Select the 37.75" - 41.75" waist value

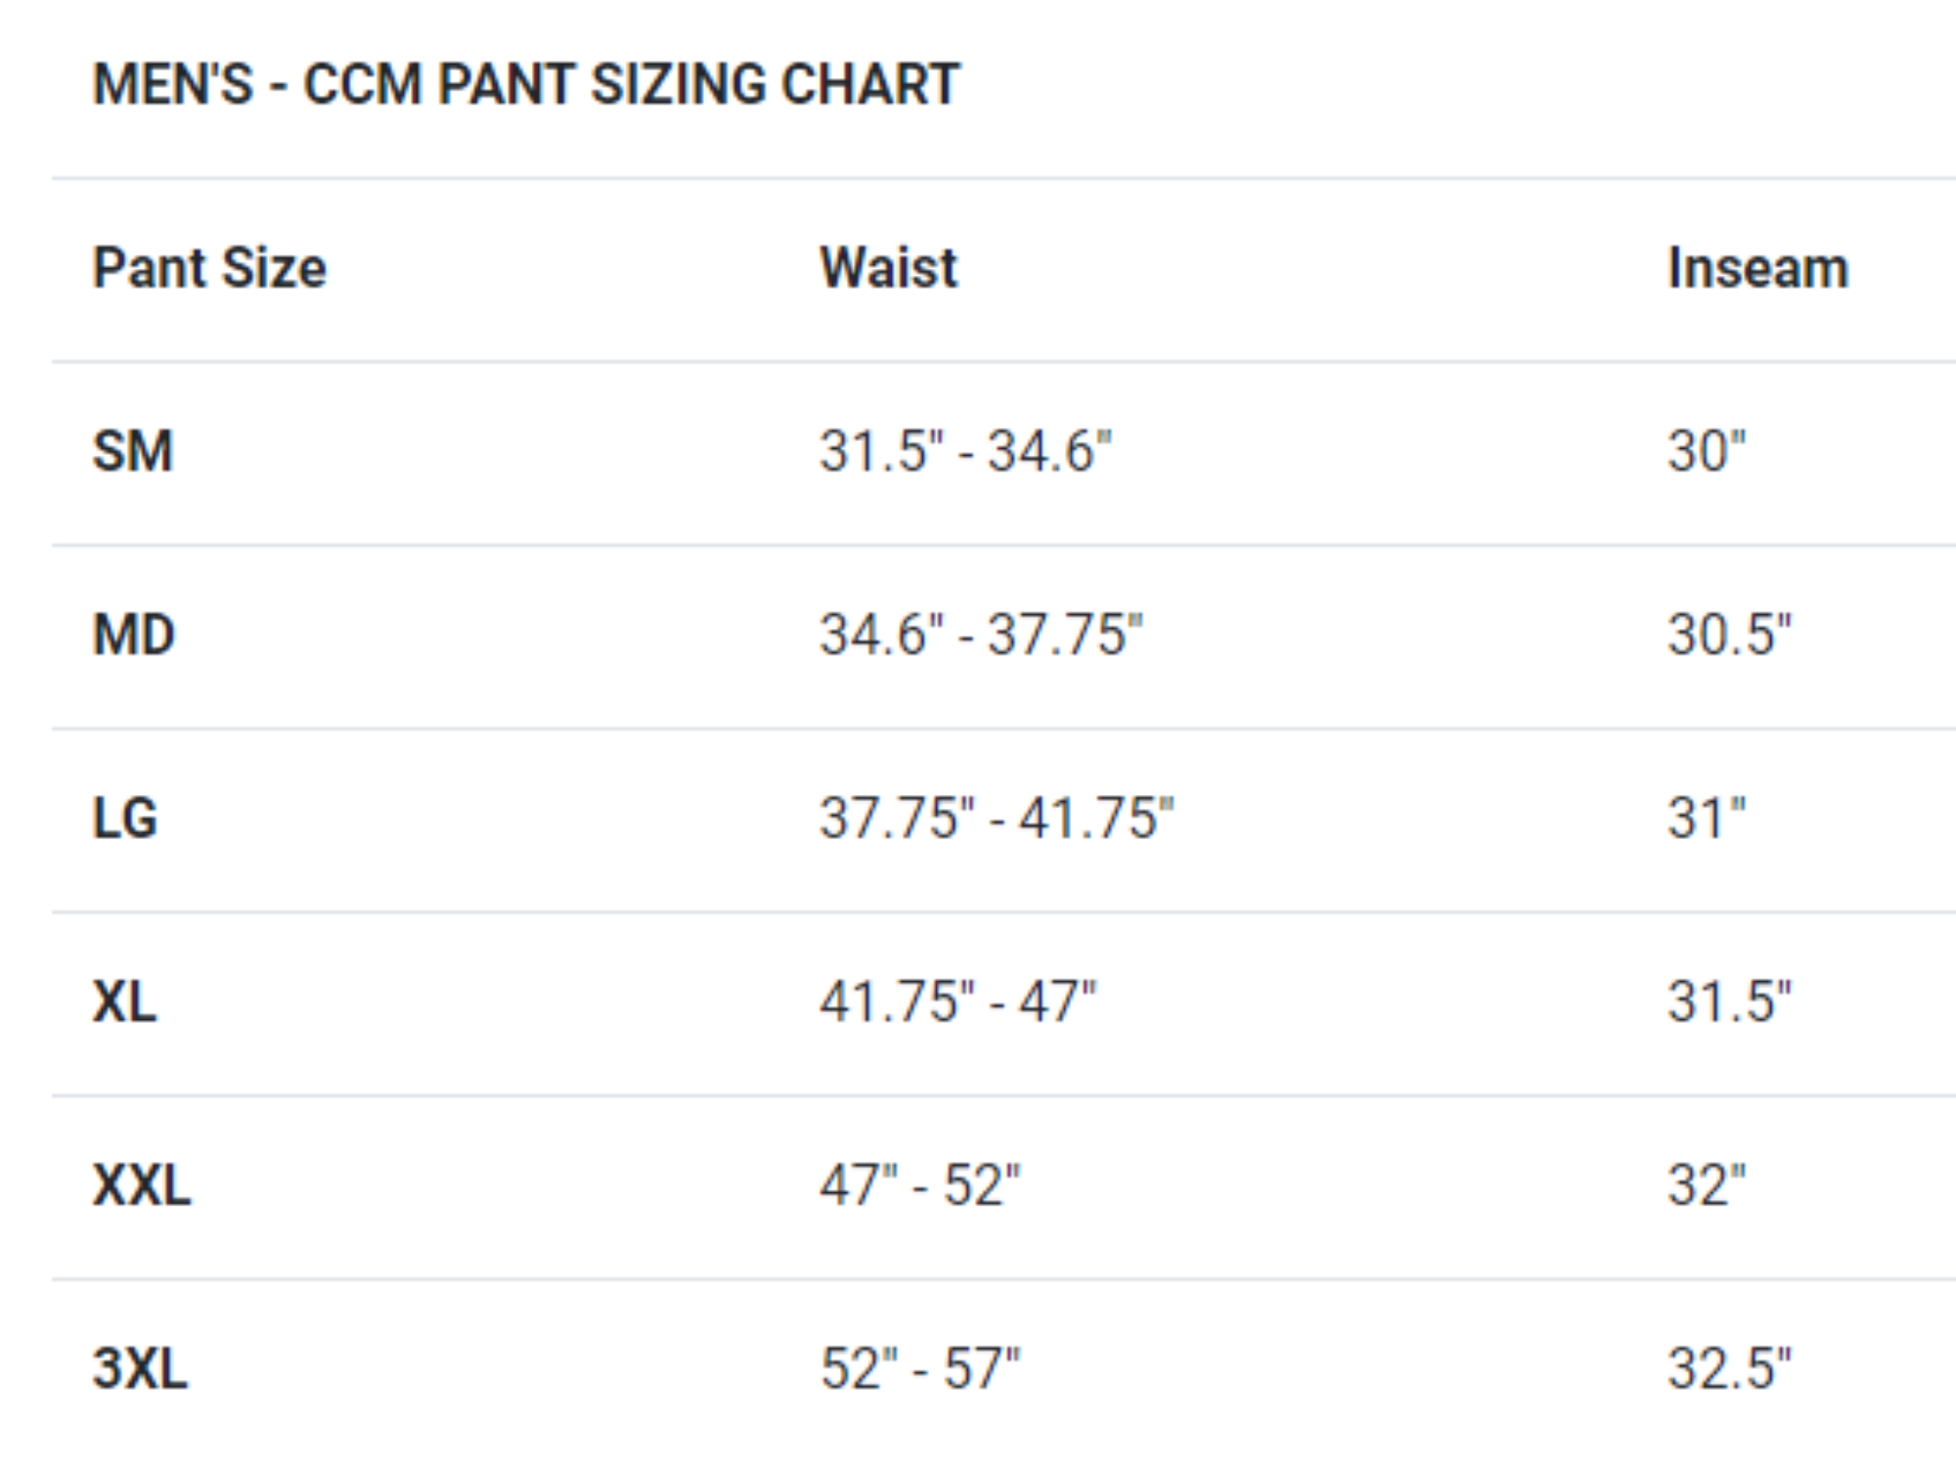click(x=998, y=819)
